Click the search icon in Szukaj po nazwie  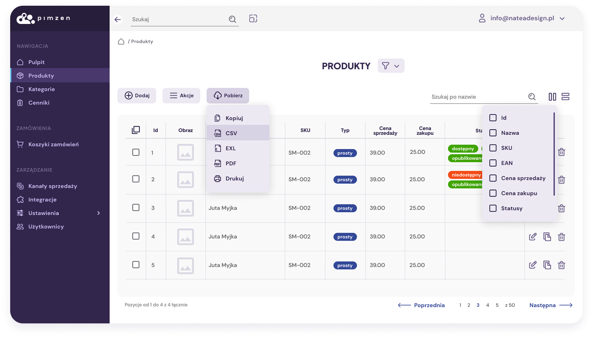[532, 97]
